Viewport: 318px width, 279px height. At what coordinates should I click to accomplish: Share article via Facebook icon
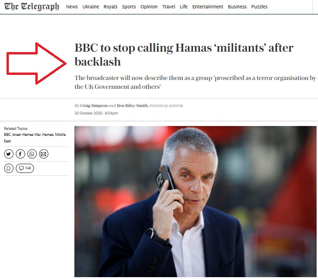[x=20, y=154]
